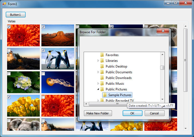This screenshot has height=137, width=194.
Task: Click the Public Desktop folder icon
Action: point(102,66)
